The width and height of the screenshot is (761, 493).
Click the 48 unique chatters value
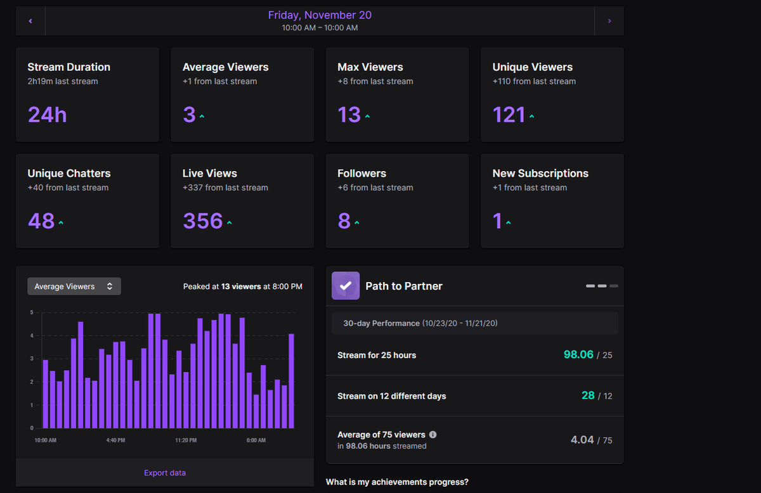(41, 221)
